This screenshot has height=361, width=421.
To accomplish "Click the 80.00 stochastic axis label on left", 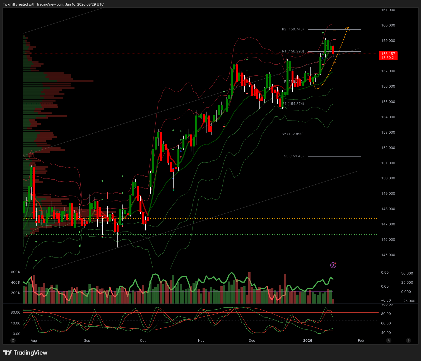I will 16,312.
